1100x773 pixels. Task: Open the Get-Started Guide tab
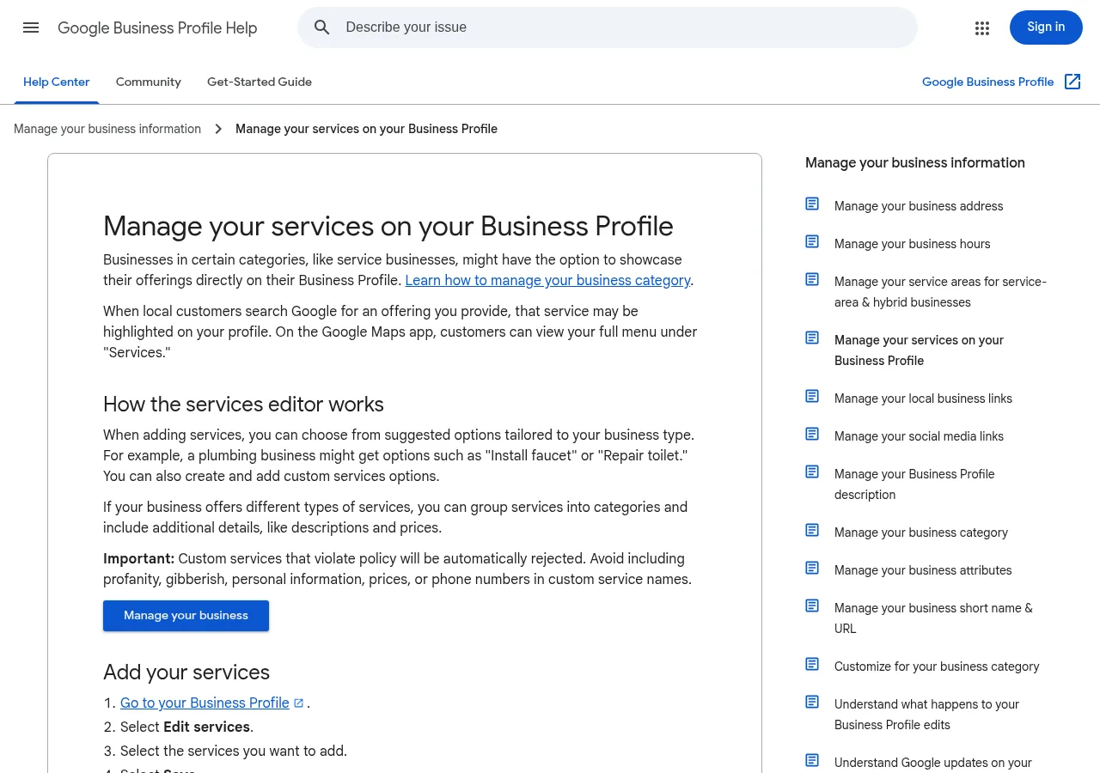(260, 82)
